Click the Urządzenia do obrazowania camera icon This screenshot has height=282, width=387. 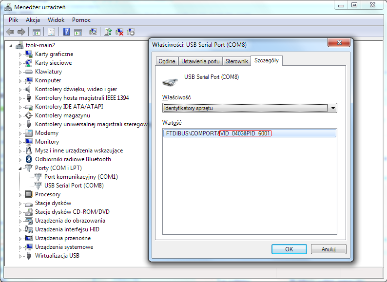29,221
